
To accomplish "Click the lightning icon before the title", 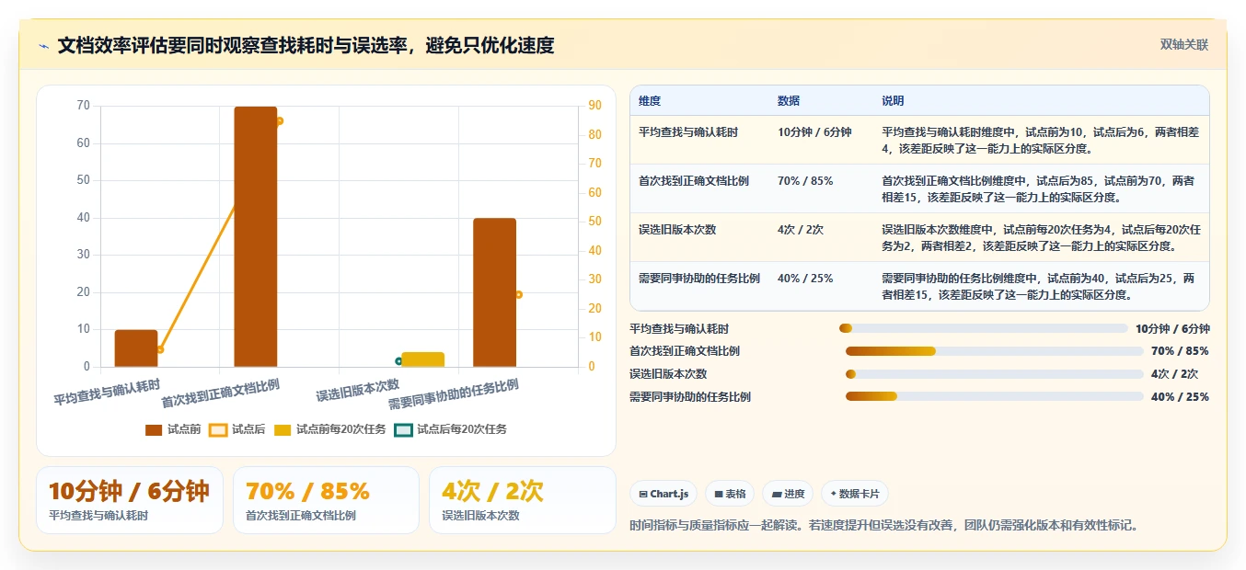I will point(43,46).
